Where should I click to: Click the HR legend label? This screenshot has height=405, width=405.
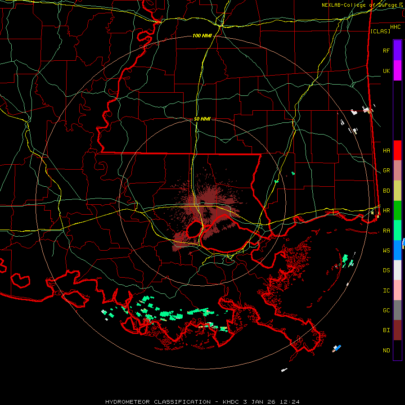(x=386, y=211)
